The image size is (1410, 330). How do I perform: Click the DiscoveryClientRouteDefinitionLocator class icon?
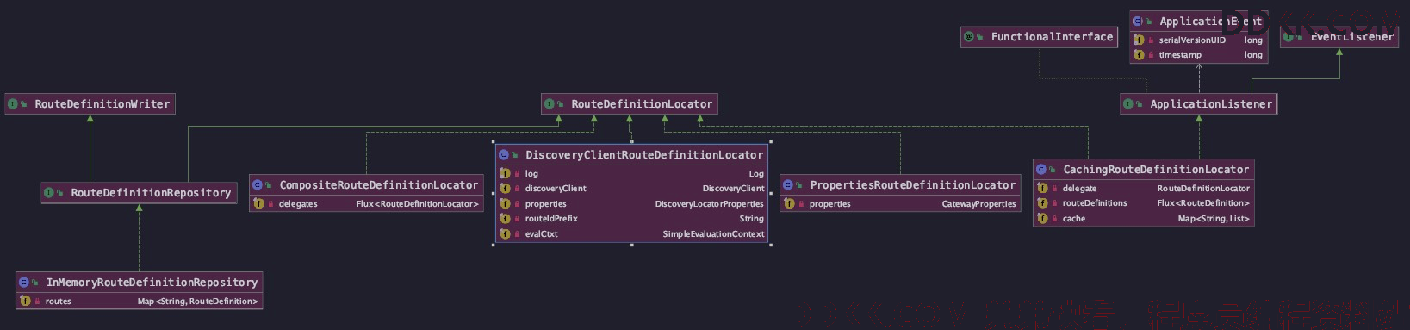504,155
